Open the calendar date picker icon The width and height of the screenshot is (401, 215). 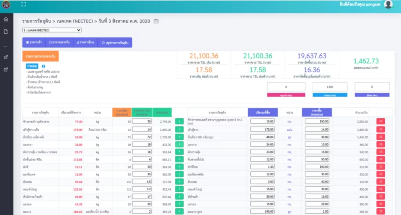coord(156,21)
